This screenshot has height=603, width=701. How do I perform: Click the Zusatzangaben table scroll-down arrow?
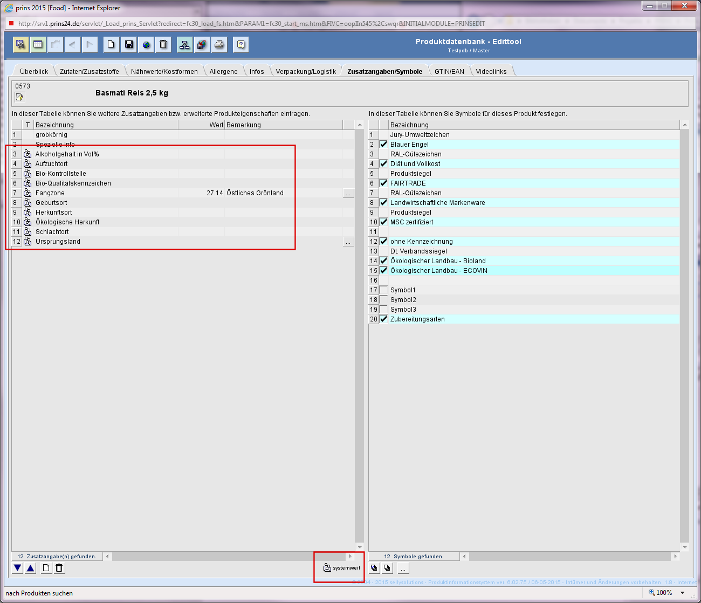[x=360, y=547]
